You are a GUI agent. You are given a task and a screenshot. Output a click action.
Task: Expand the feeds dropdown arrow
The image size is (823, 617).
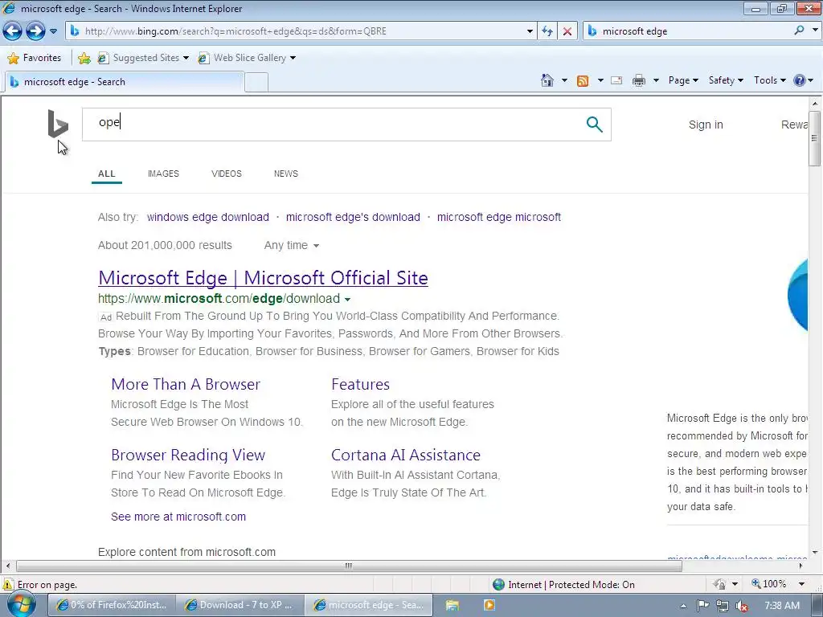pyautogui.click(x=600, y=80)
